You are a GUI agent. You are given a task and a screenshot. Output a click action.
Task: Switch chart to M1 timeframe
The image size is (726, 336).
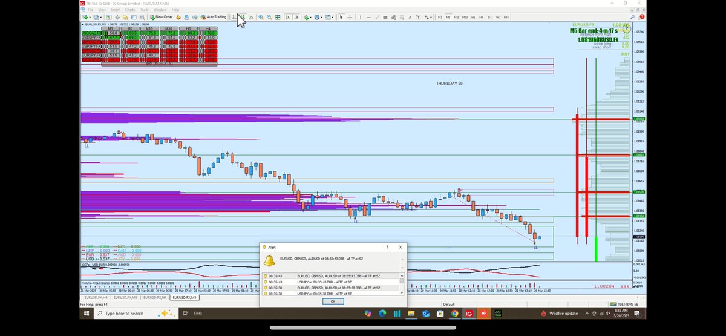pyautogui.click(x=440, y=17)
